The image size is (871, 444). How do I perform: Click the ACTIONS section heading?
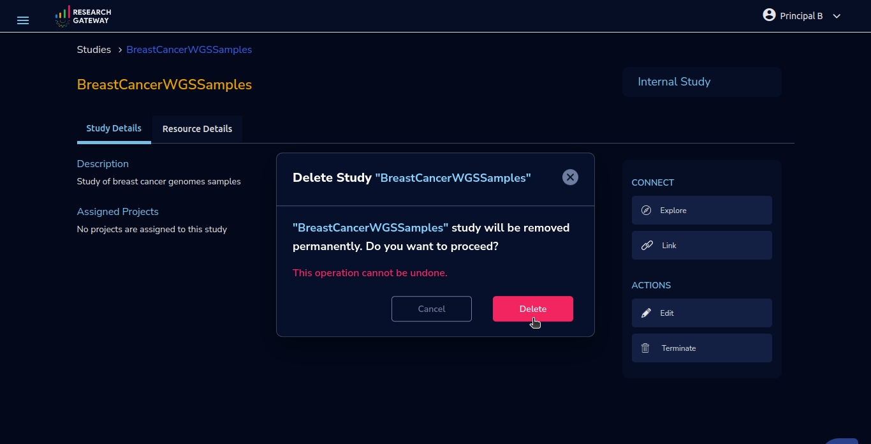tap(651, 285)
